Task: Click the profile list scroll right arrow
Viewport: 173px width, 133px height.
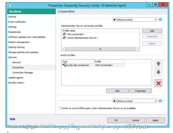Action: [138, 49]
